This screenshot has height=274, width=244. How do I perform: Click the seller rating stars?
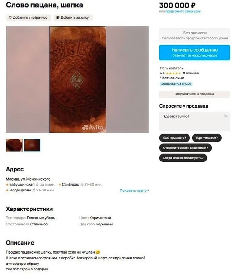click(173, 73)
